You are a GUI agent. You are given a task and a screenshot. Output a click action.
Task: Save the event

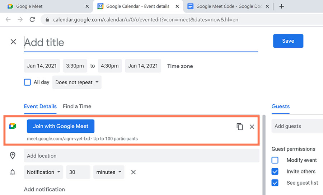click(288, 41)
